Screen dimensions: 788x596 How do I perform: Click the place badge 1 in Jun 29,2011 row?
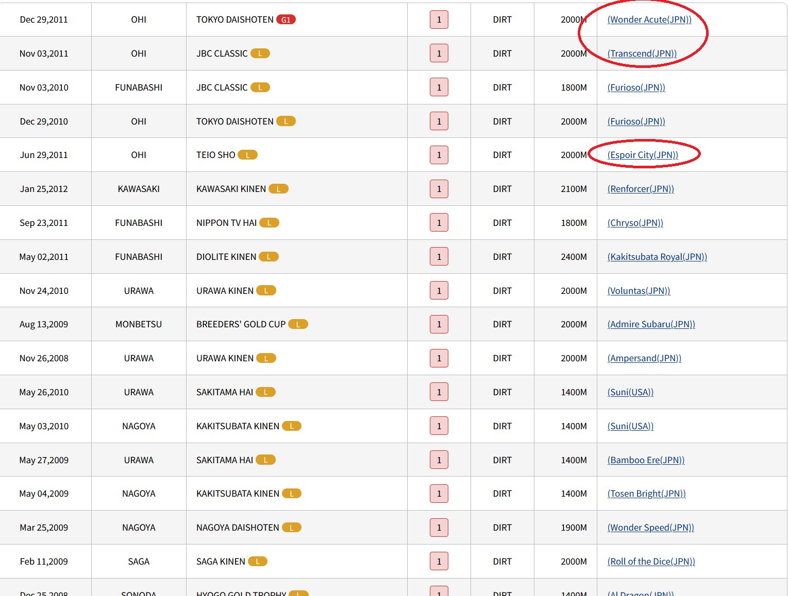click(x=439, y=155)
